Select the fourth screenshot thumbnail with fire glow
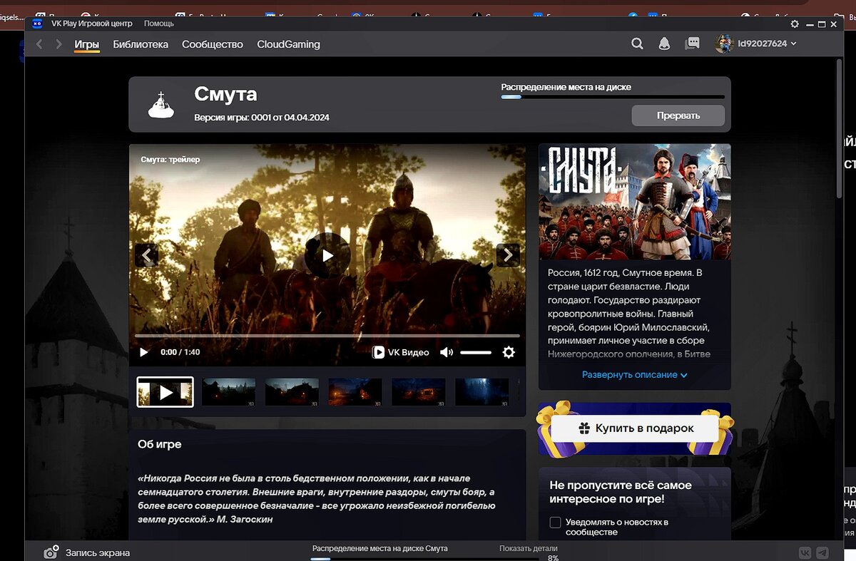 point(355,392)
